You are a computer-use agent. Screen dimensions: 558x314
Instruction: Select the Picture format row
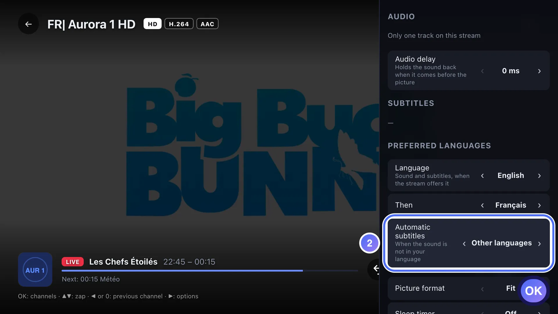tap(468, 288)
